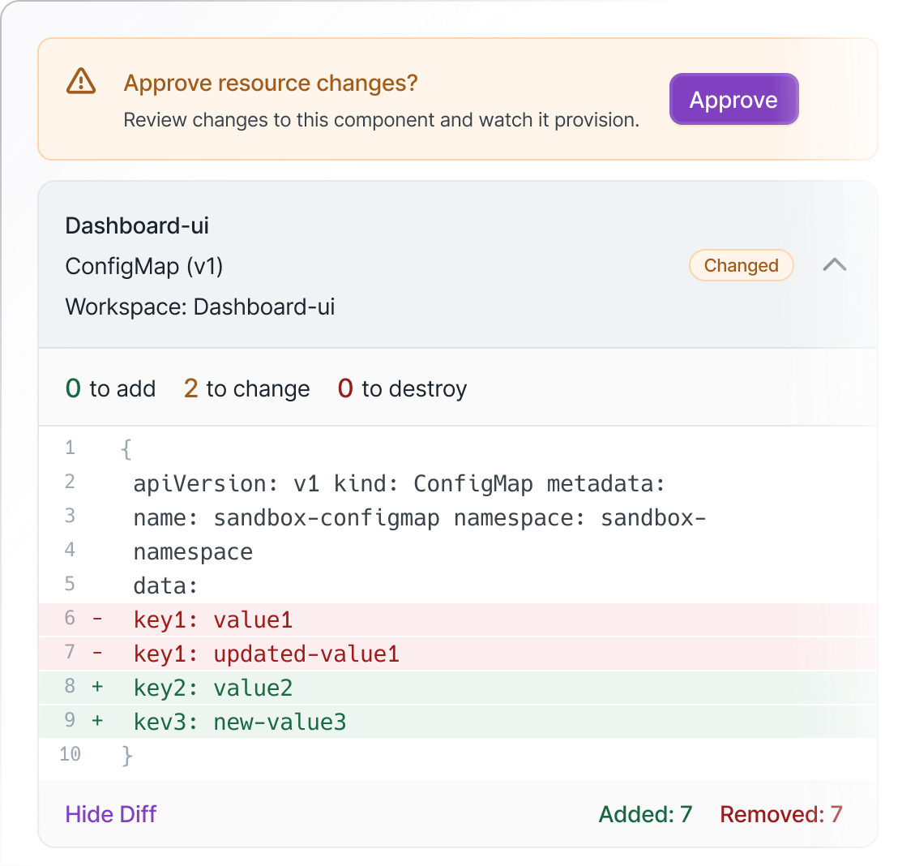The image size is (898, 866).
Task: Click the '0 to add' counter
Action: tap(110, 388)
